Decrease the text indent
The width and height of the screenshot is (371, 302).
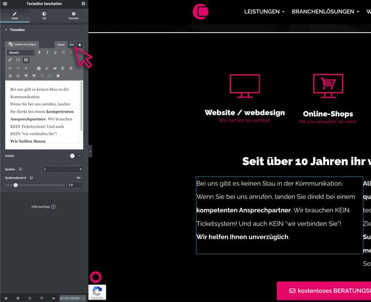[26, 75]
